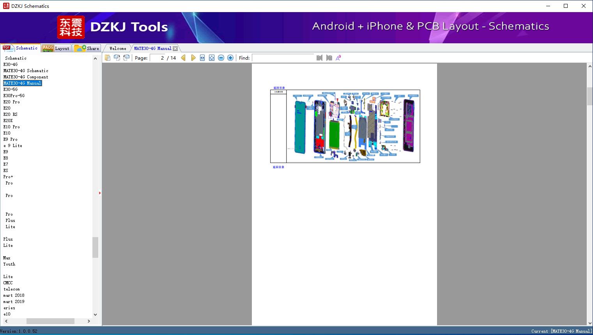Zoom out with the minus icon
593x335 pixels.
[x=221, y=58]
